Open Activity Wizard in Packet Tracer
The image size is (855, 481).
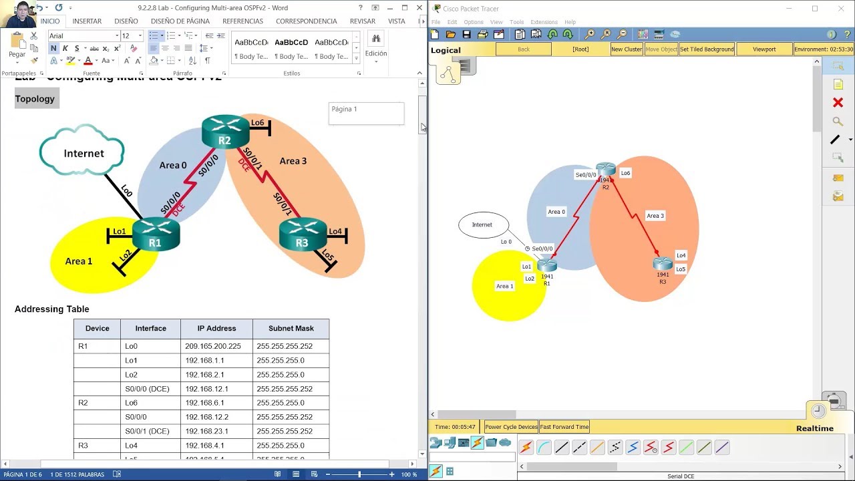(498, 34)
